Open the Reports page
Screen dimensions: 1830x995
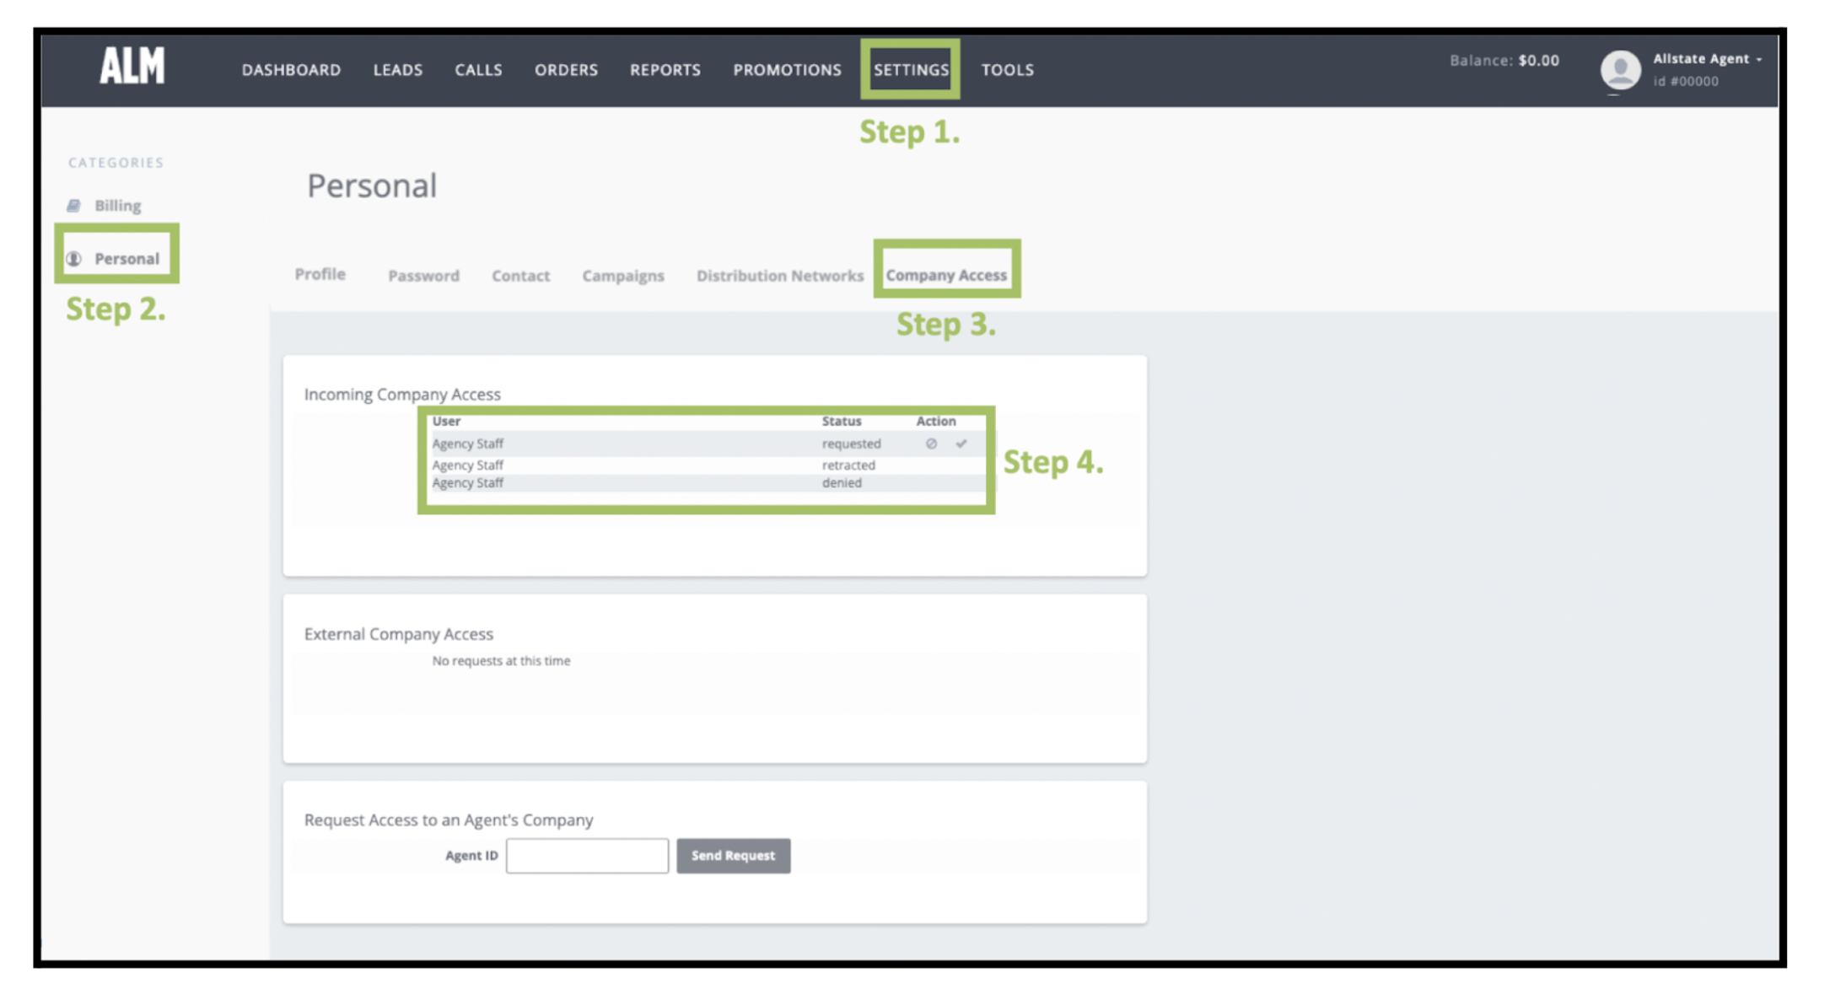click(665, 70)
